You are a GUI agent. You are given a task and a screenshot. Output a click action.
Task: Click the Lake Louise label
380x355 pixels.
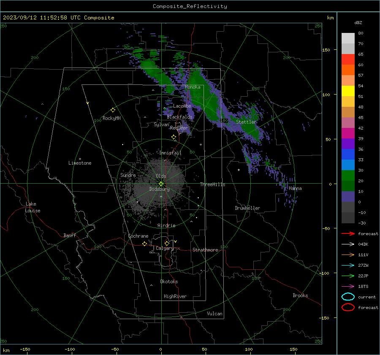click(33, 207)
